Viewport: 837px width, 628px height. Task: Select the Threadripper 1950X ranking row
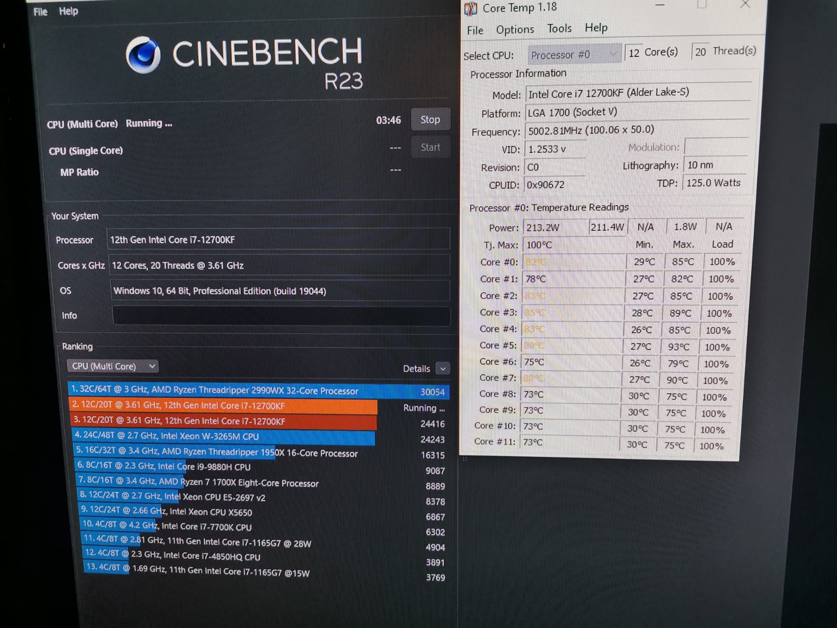coord(261,452)
